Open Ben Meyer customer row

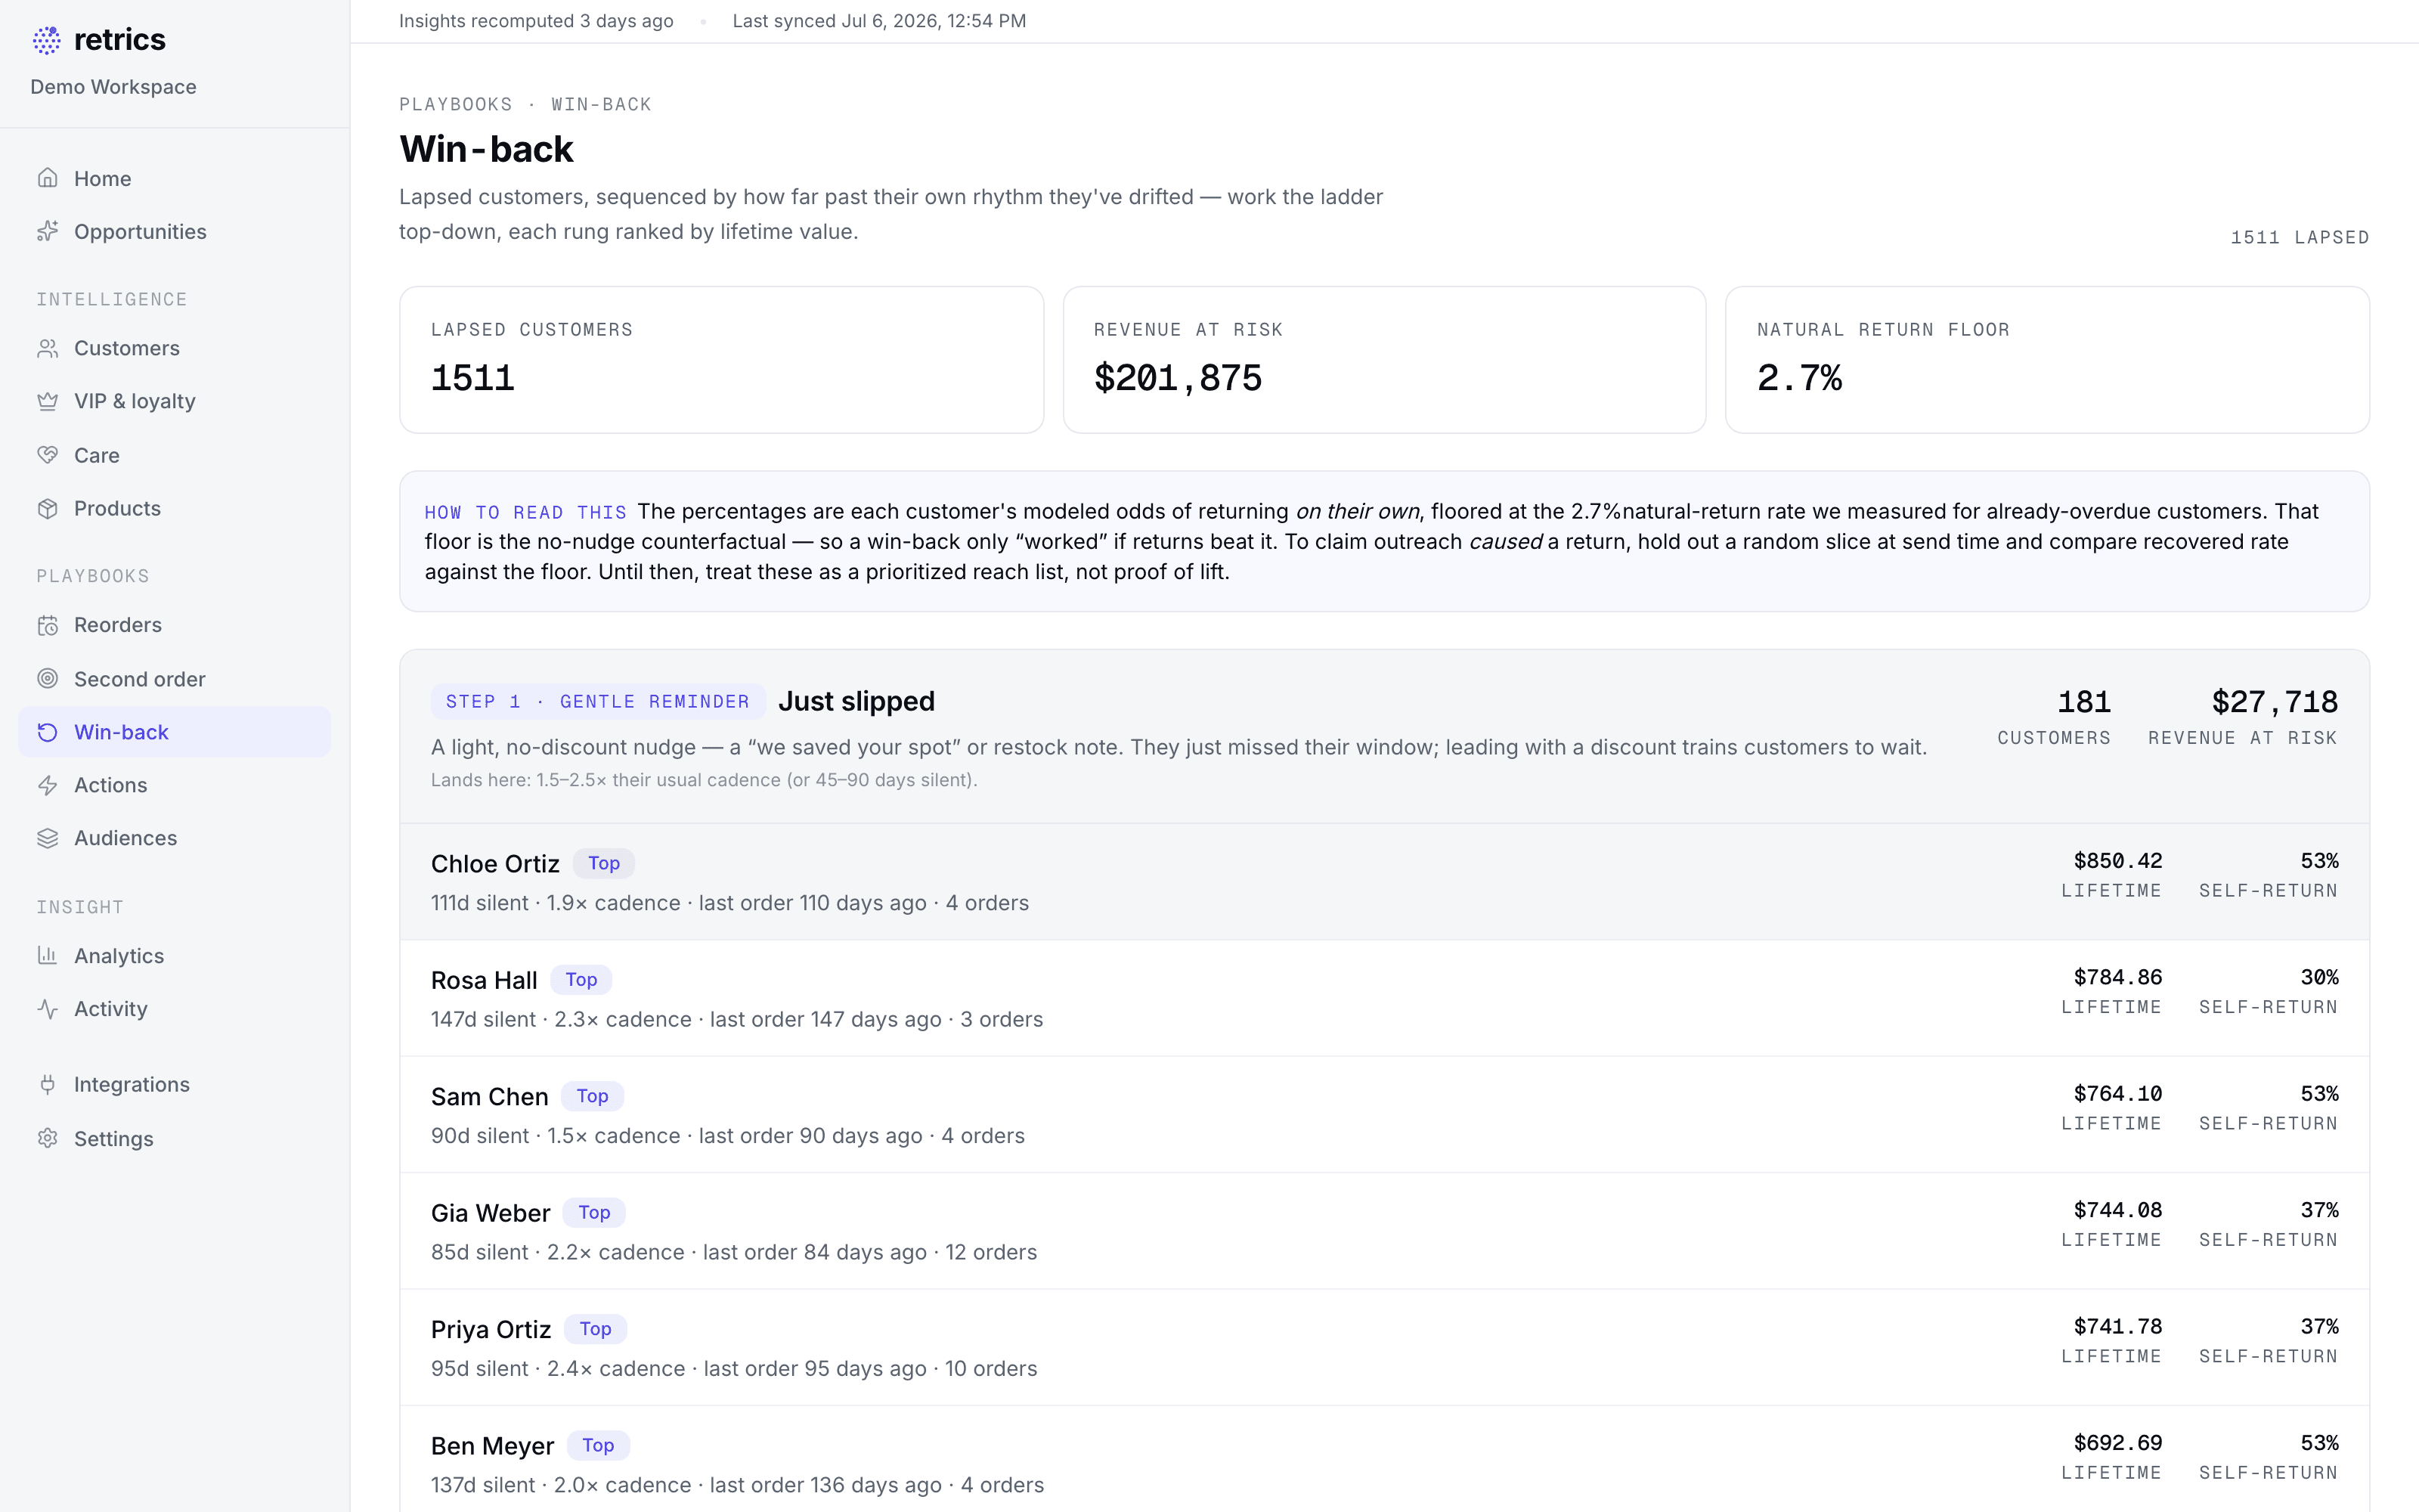coord(1383,1460)
